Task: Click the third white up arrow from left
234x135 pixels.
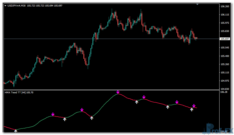Action: tap(92, 118)
